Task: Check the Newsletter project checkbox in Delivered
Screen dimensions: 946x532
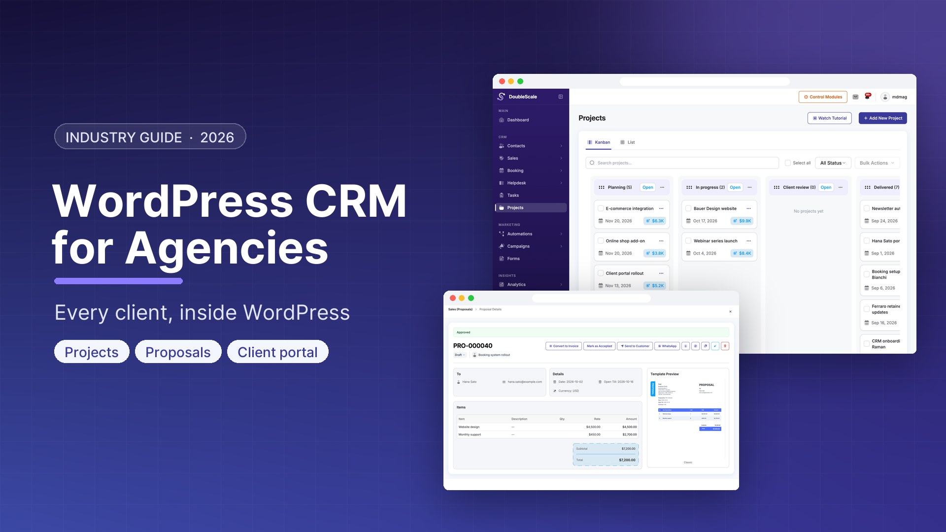Action: click(x=867, y=208)
